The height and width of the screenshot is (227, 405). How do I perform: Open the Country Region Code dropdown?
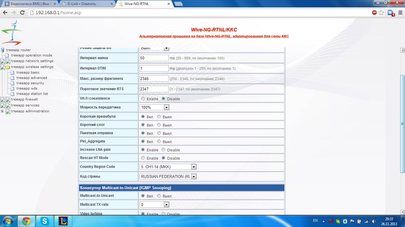coord(168,167)
